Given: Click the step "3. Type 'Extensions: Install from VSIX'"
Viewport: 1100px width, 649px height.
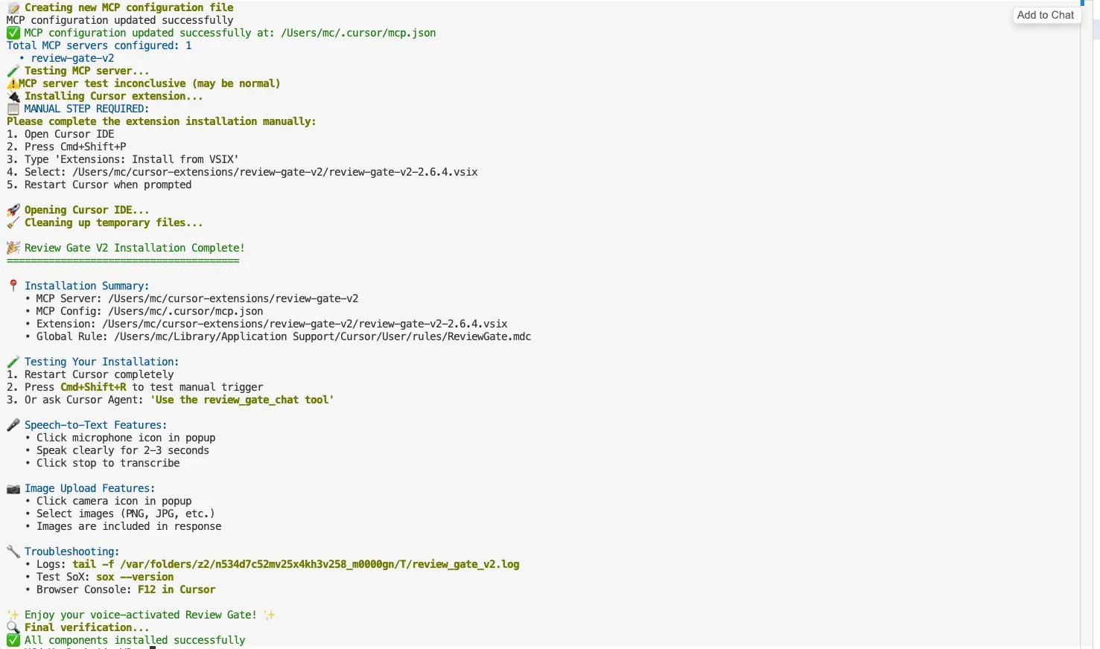Looking at the screenshot, I should pyautogui.click(x=123, y=159).
